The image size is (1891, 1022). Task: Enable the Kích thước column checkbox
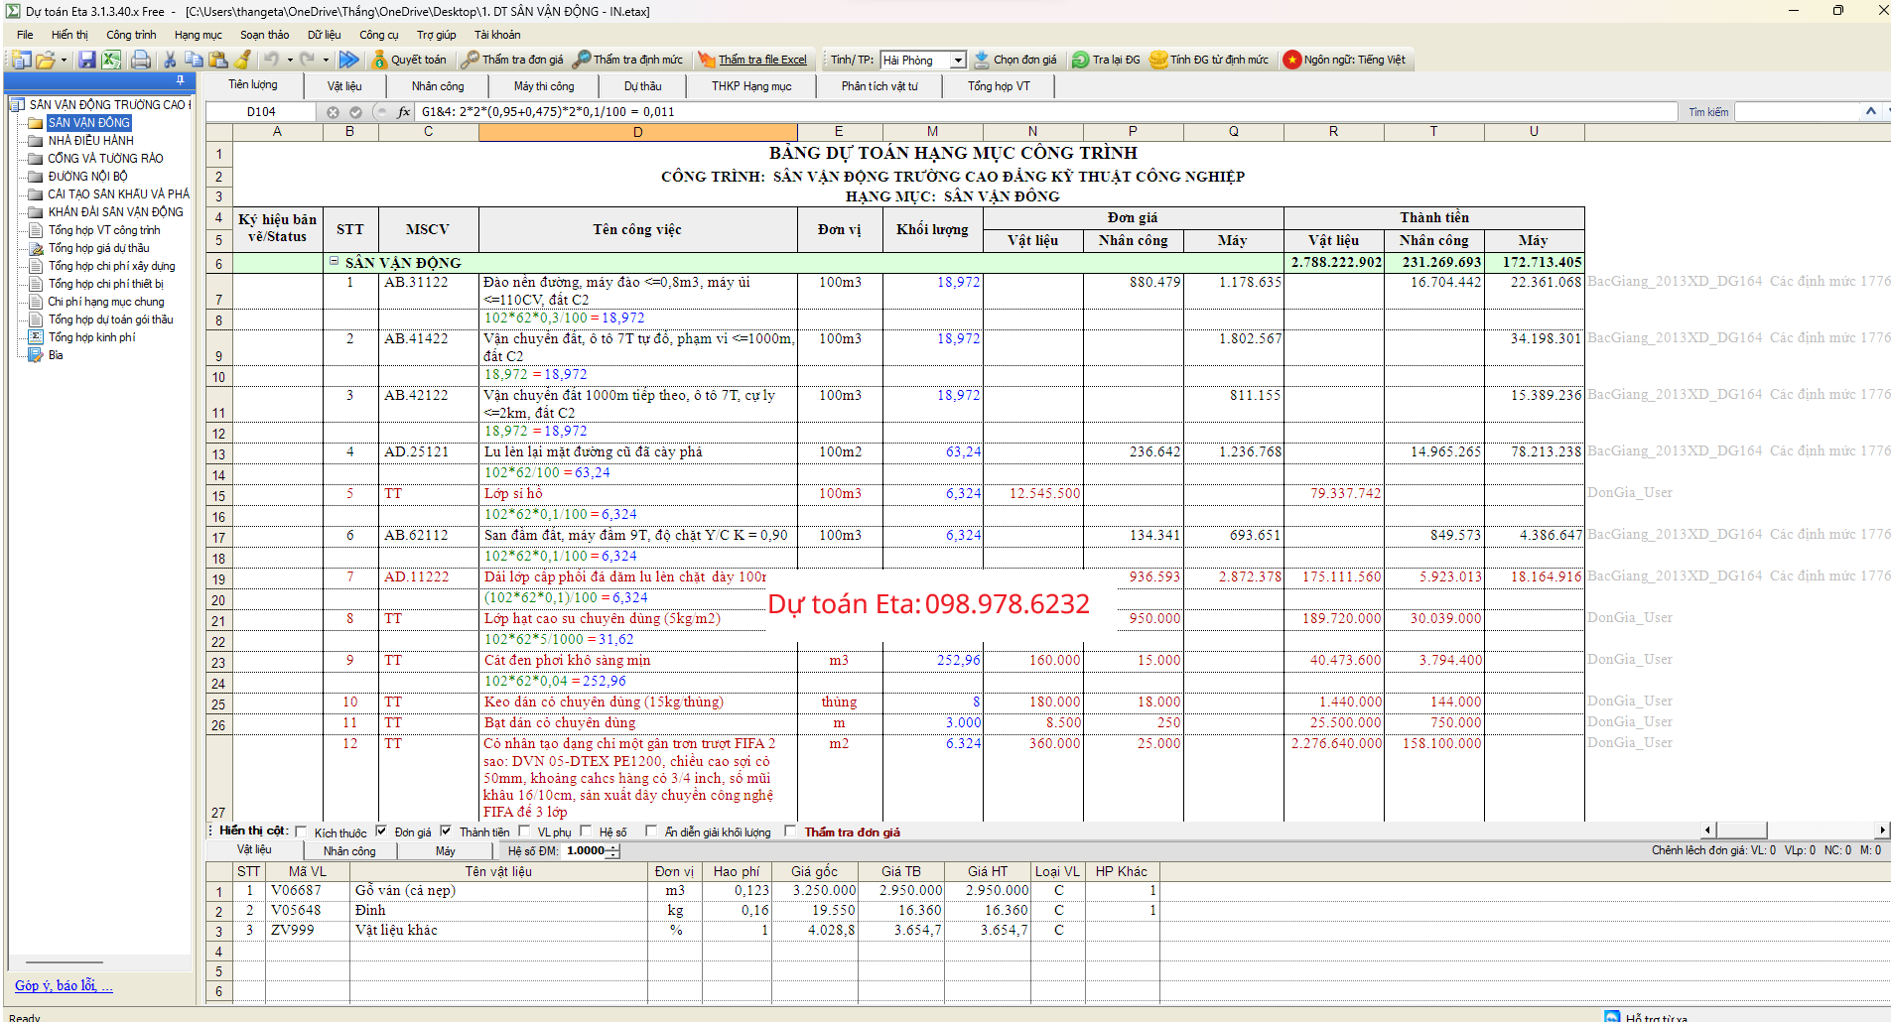pos(301,831)
